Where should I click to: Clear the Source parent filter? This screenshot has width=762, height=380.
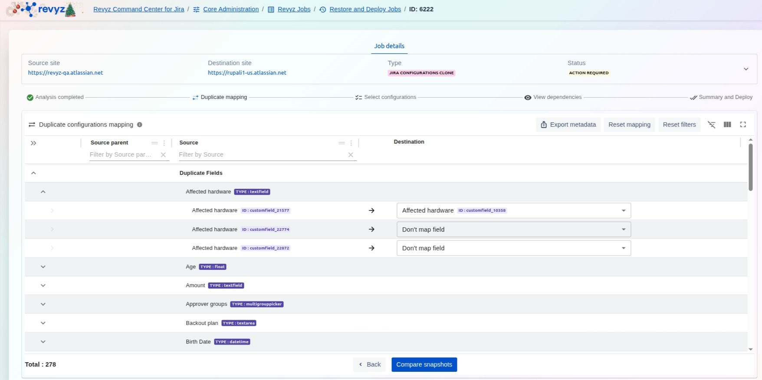click(x=163, y=155)
